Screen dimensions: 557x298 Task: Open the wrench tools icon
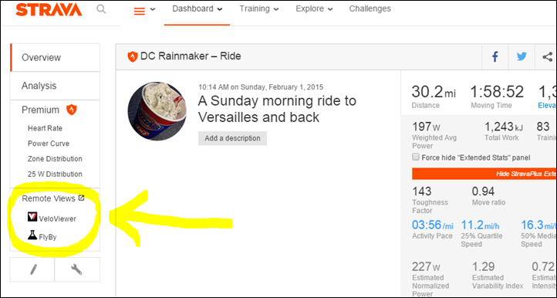(x=77, y=269)
